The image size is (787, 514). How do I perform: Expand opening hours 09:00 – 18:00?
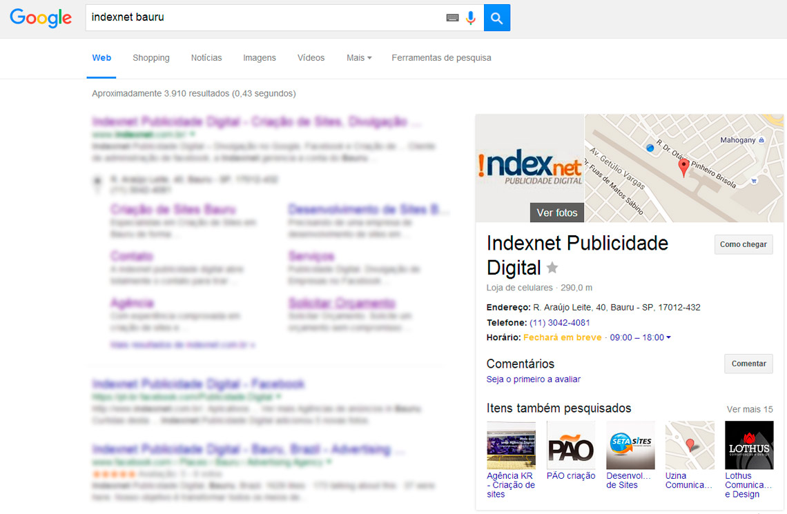click(x=640, y=337)
